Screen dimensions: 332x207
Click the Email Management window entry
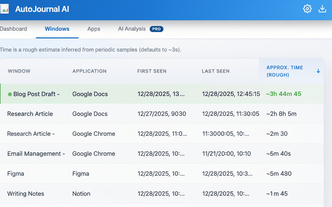pyautogui.click(x=36, y=154)
